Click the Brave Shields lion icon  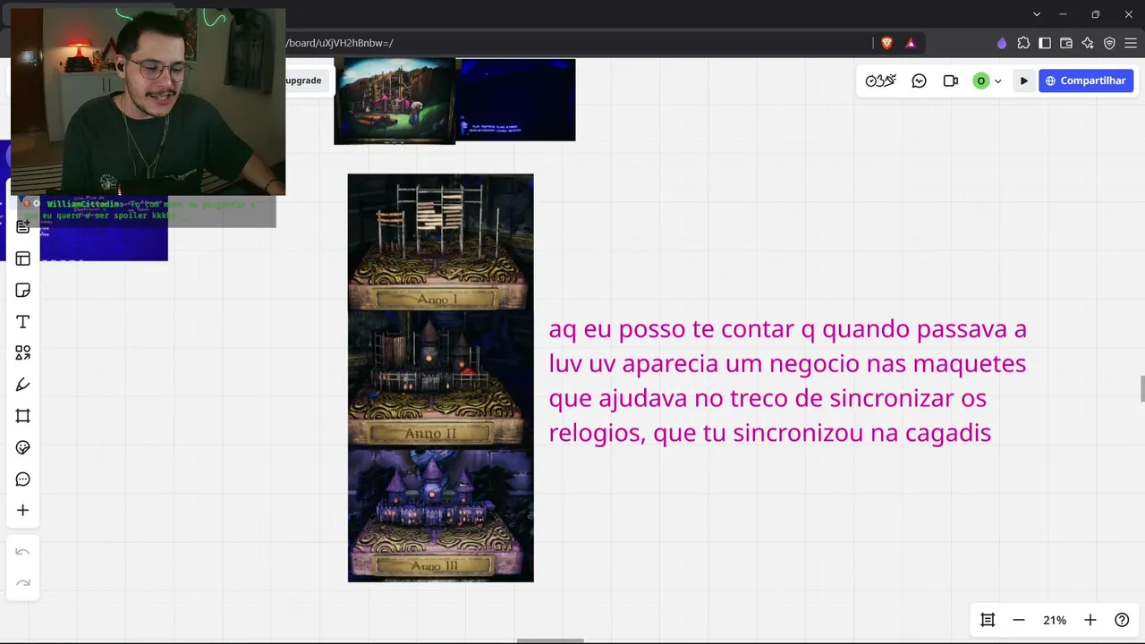pos(887,43)
